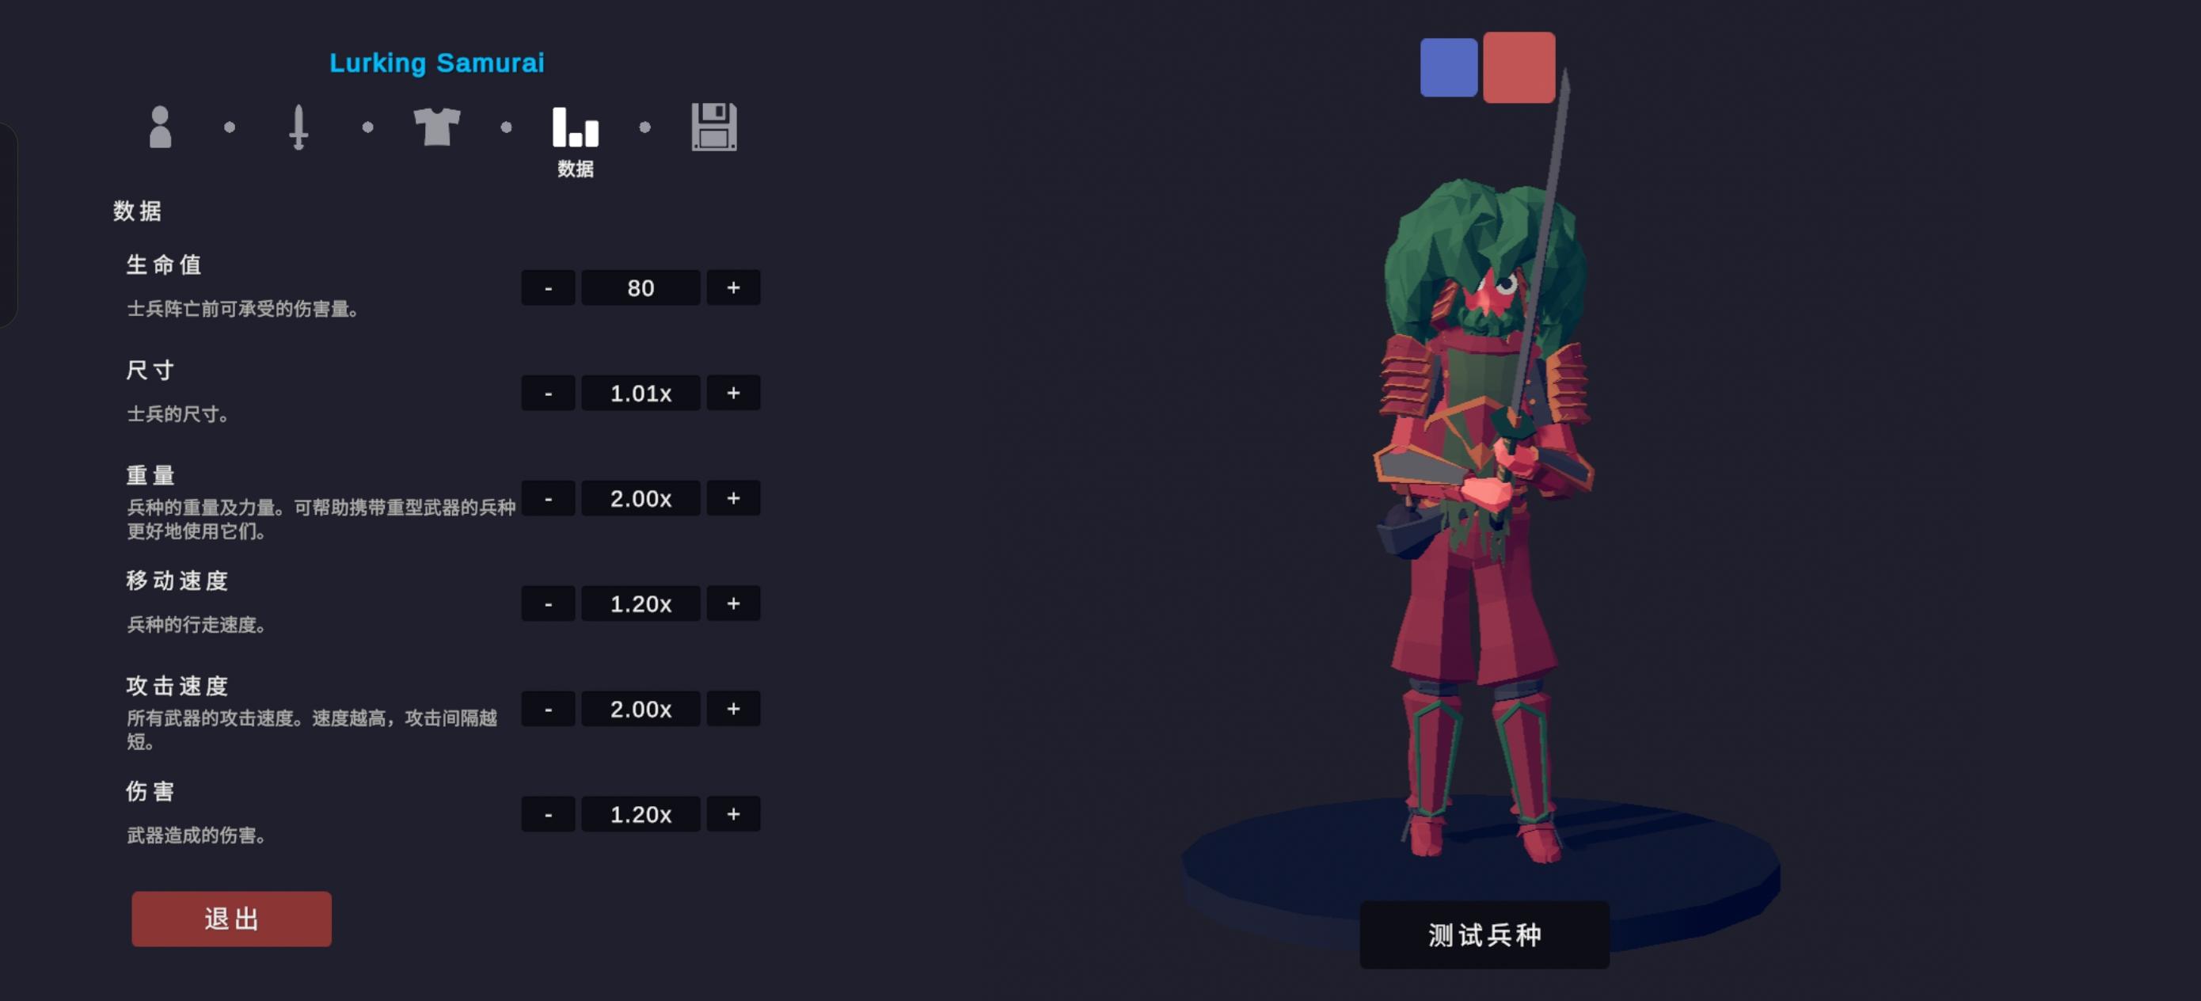Click the Lurking Samurai unit name field

pyautogui.click(x=436, y=63)
